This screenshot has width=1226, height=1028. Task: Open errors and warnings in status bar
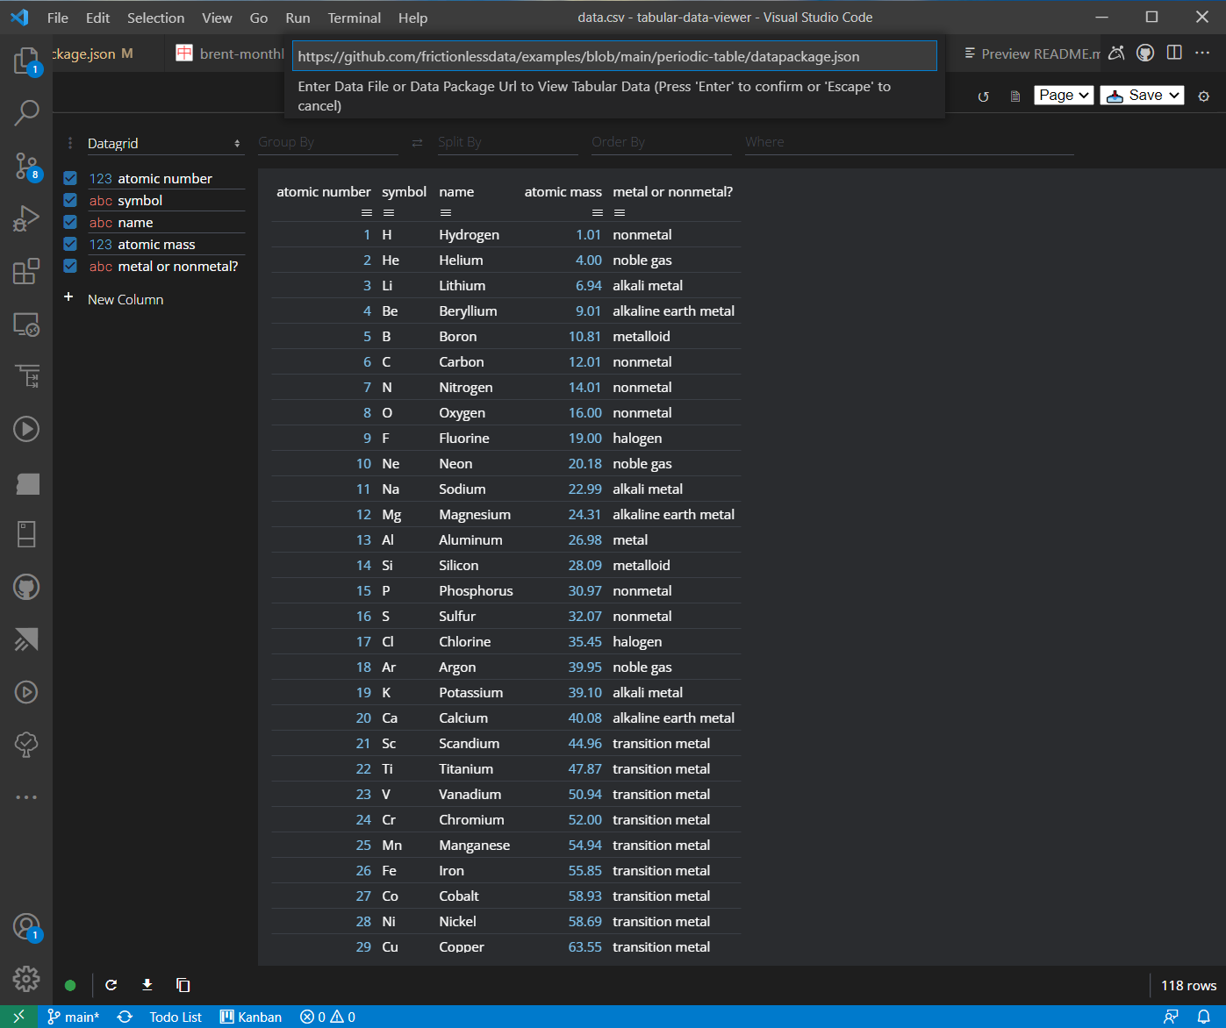click(327, 1017)
